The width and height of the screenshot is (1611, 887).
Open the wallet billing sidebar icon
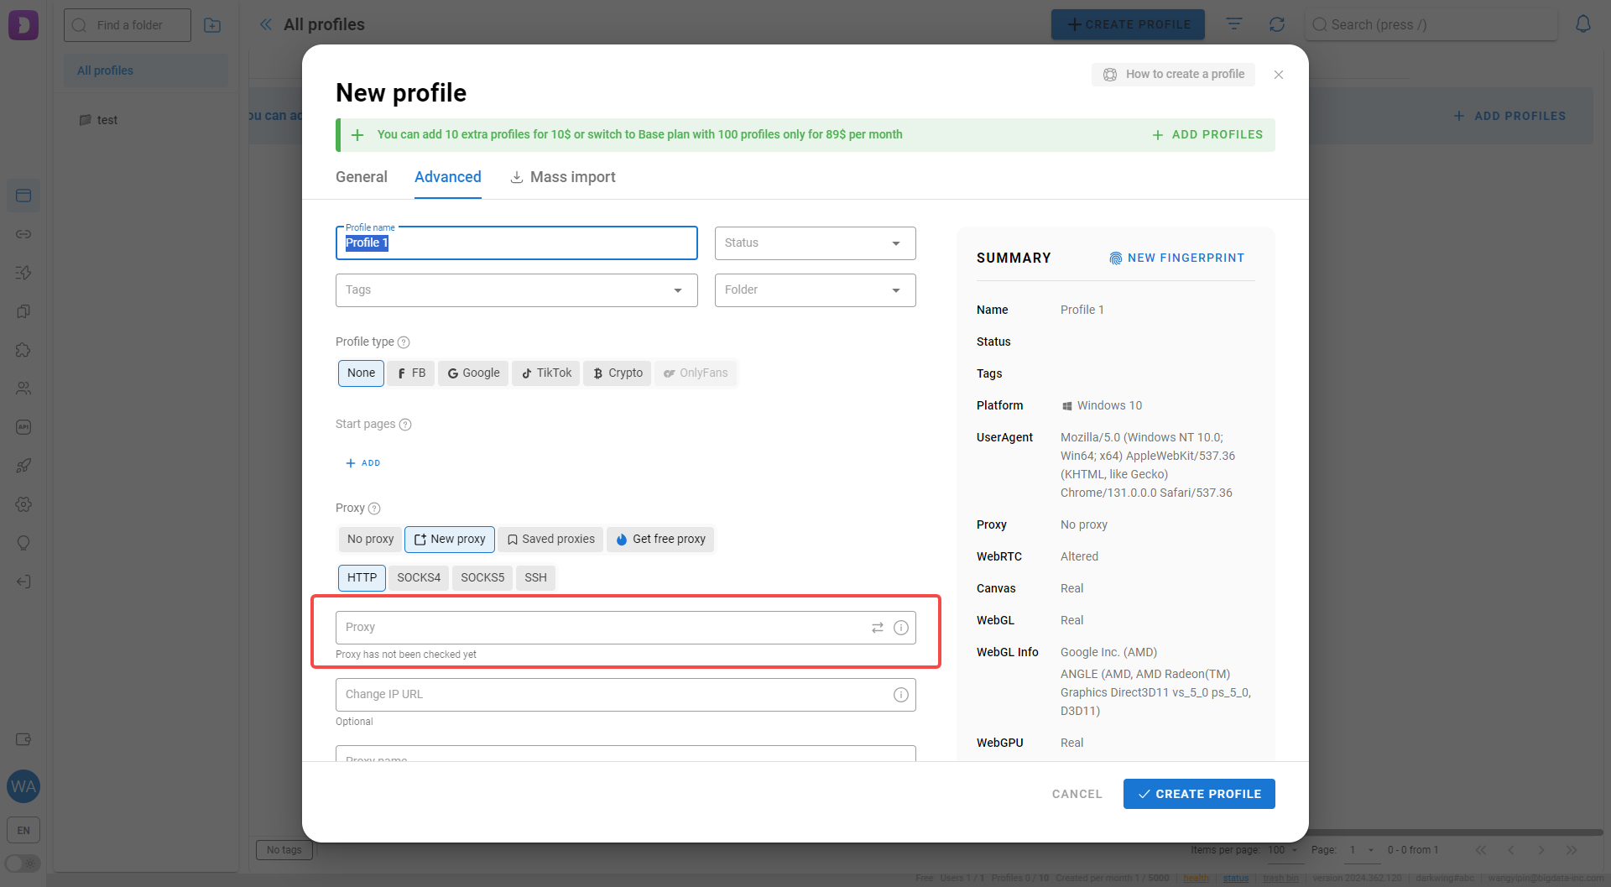coord(23,739)
